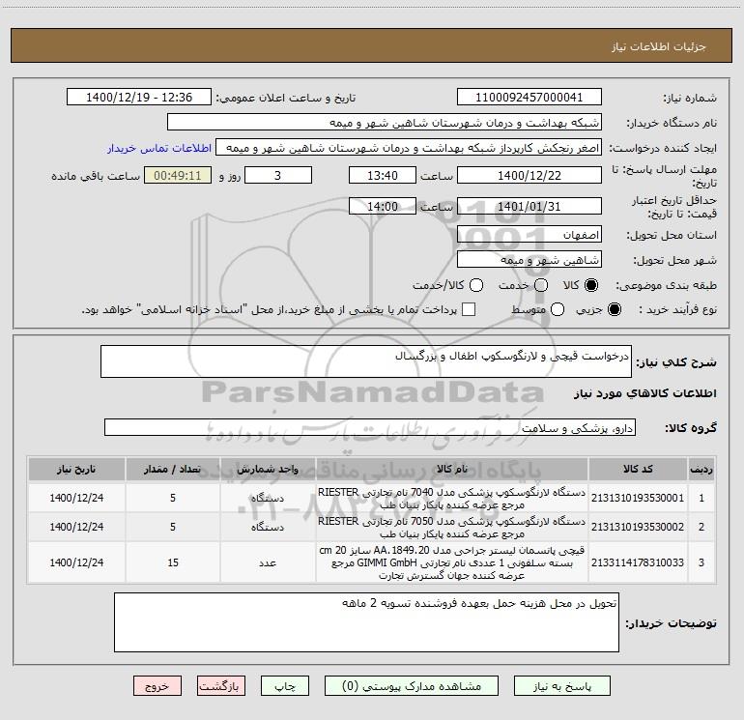Click the استان محل تحویل field اصفهان
This screenshot has height=720, width=744.
click(529, 235)
